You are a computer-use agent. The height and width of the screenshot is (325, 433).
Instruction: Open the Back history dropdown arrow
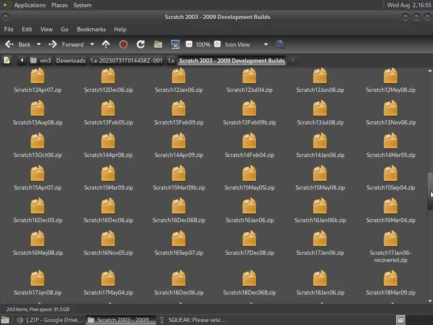tap(39, 44)
